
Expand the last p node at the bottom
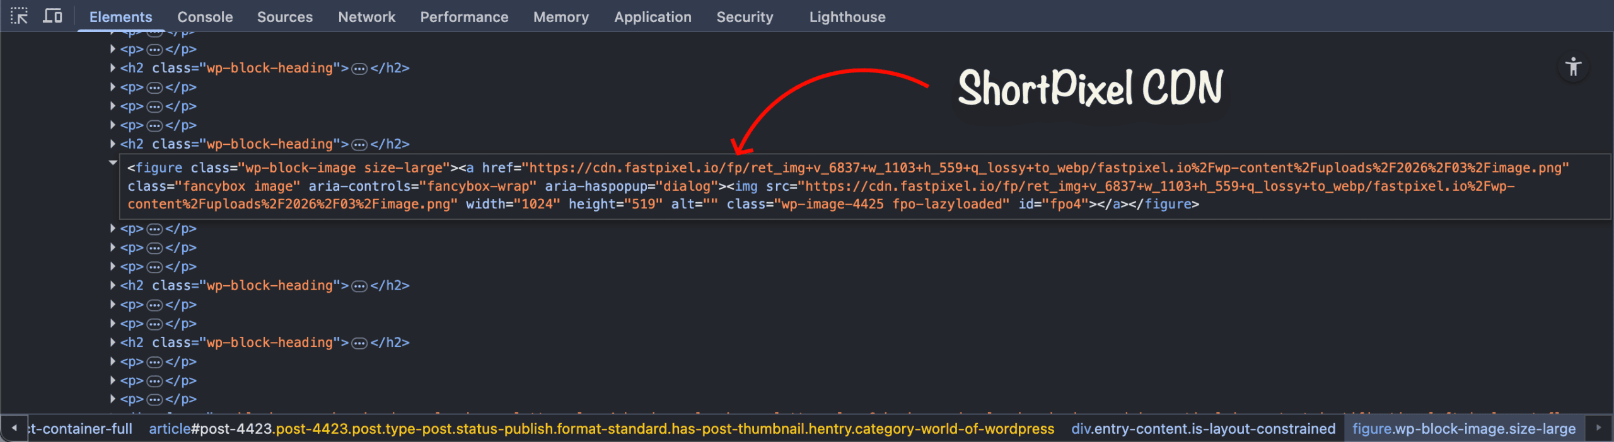[x=113, y=399]
